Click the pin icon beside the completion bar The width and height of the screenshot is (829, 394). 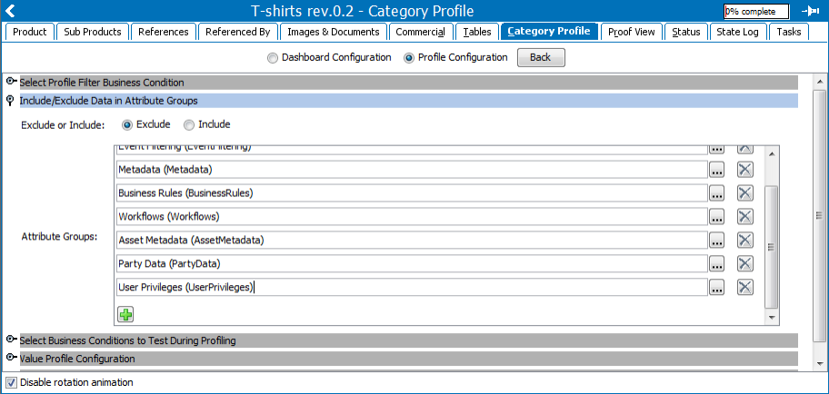(x=809, y=11)
